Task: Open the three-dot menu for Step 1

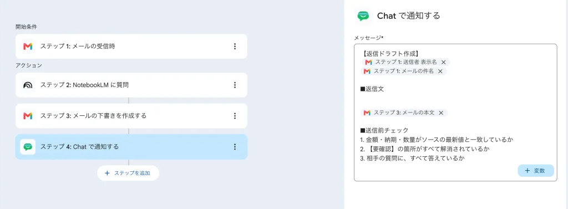Action: [235, 47]
